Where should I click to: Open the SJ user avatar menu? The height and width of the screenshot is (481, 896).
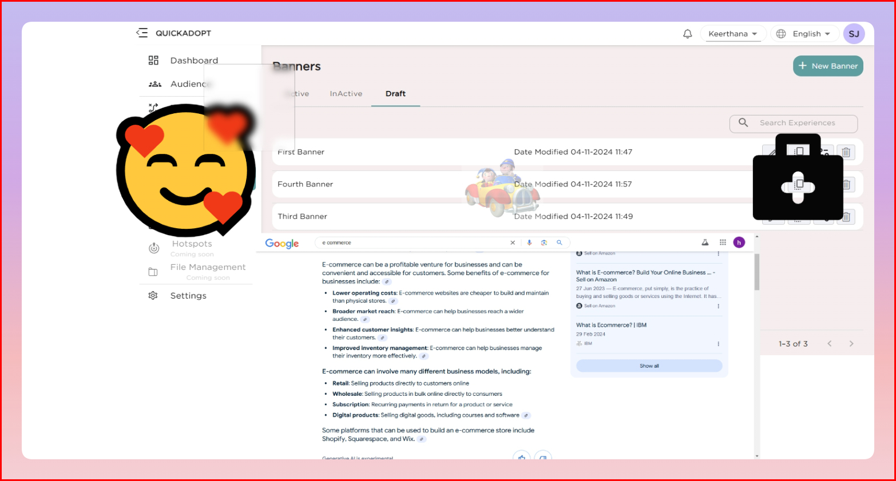point(854,34)
